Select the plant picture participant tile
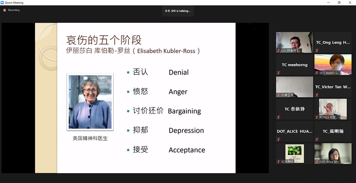Image resolution: width=356 pixels, height=183 pixels. 294,153
